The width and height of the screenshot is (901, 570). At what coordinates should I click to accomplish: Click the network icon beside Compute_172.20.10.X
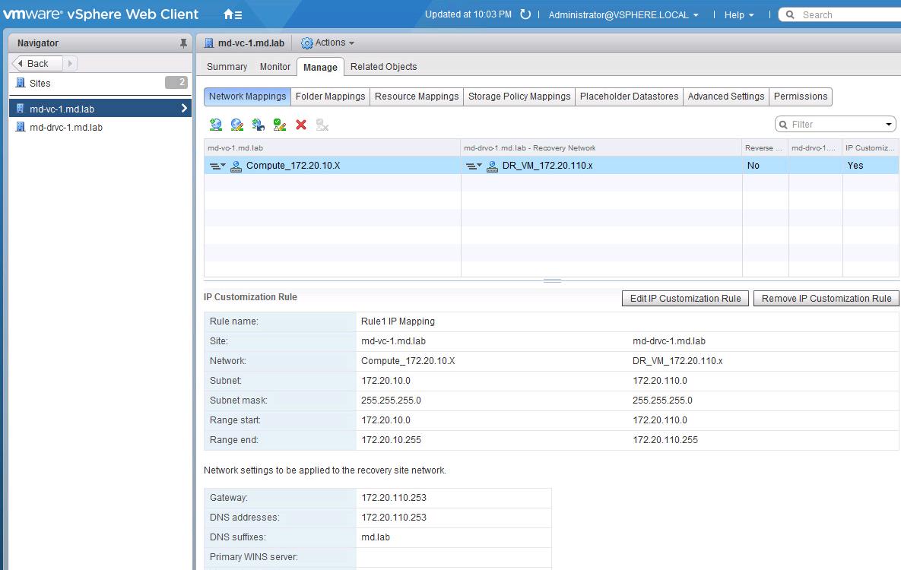click(x=236, y=166)
